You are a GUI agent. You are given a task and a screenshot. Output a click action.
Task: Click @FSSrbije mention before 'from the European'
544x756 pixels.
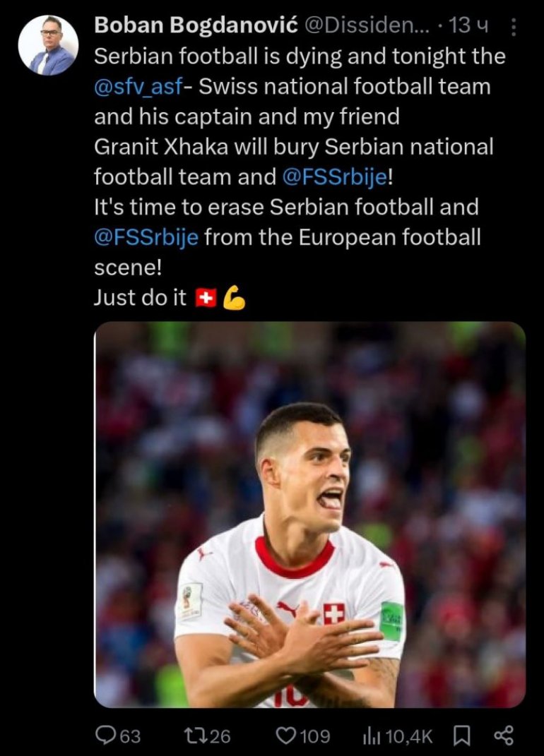[146, 236]
